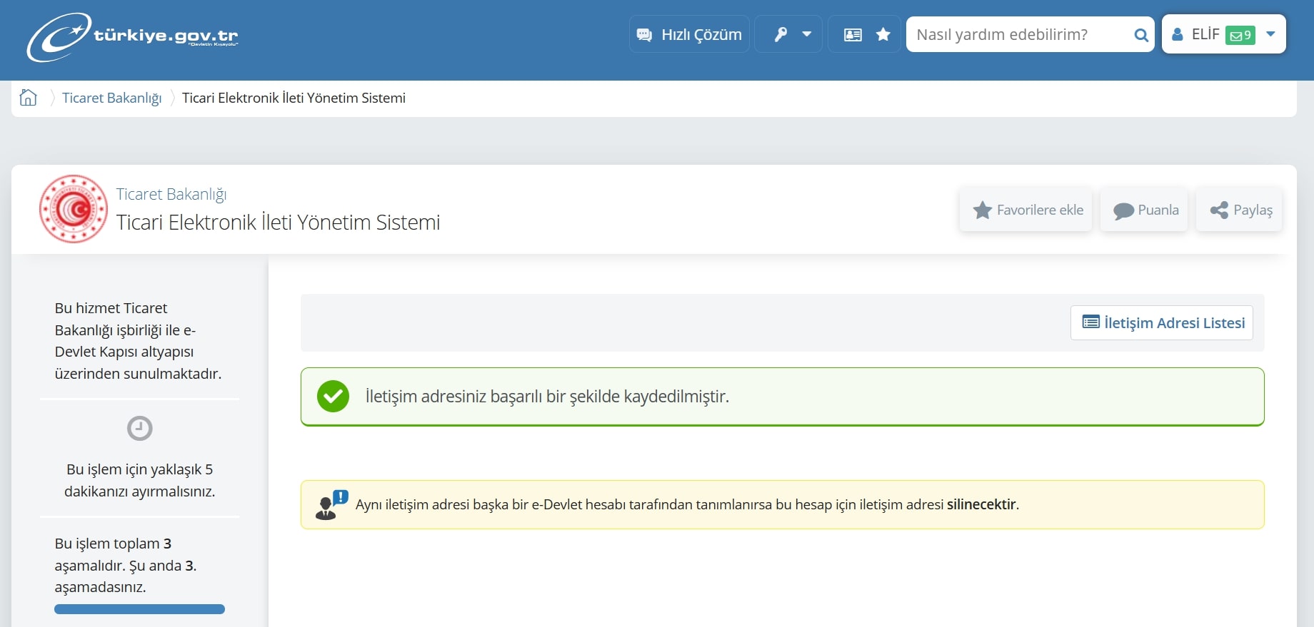This screenshot has width=1314, height=627.
Task: Open Ticaret Bakanlığı breadcrumb link
Action: [x=111, y=98]
